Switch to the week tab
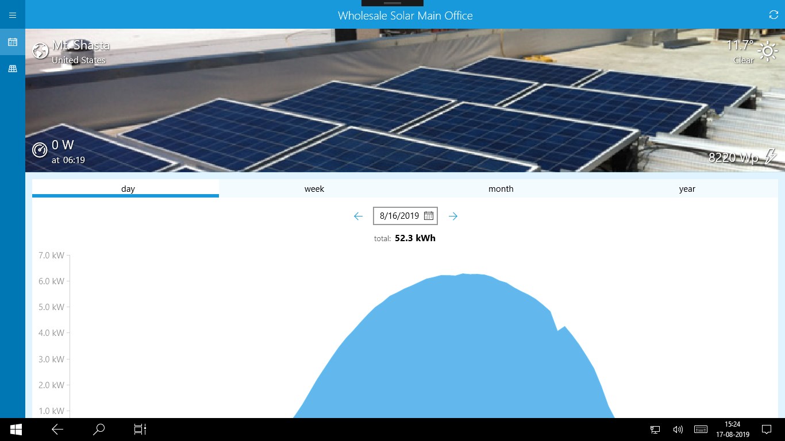 coord(314,188)
